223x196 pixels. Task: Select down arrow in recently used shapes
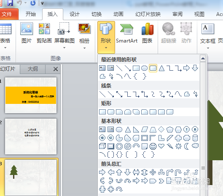[195, 68]
